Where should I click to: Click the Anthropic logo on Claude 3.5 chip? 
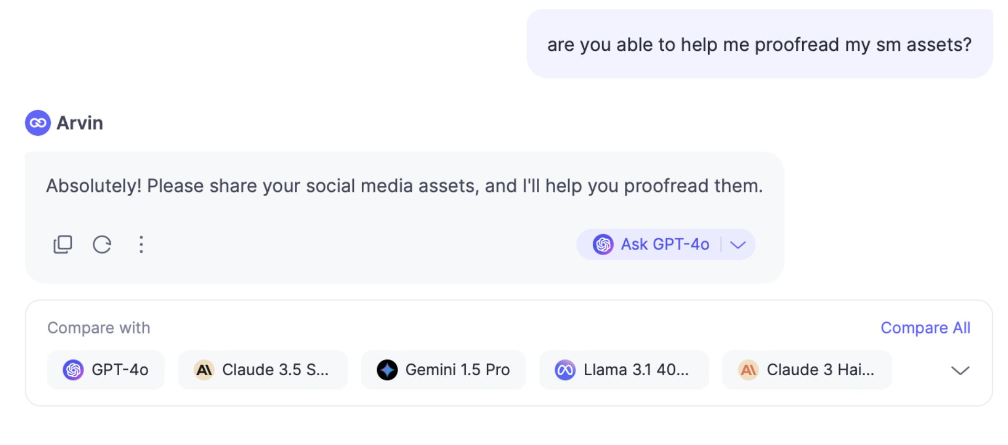204,370
